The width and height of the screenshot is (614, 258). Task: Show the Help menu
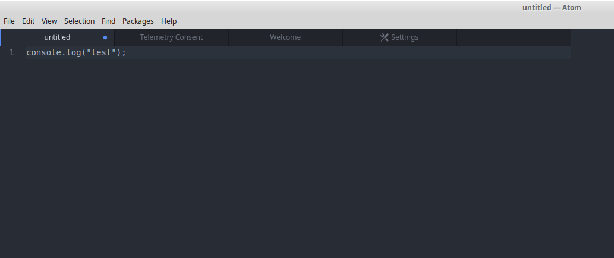click(169, 21)
